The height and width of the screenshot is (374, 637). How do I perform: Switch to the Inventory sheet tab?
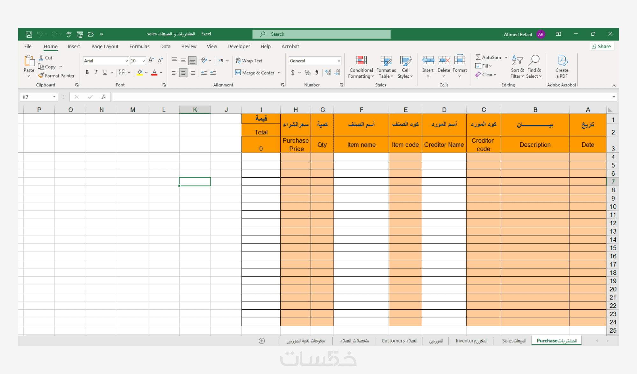click(x=471, y=341)
